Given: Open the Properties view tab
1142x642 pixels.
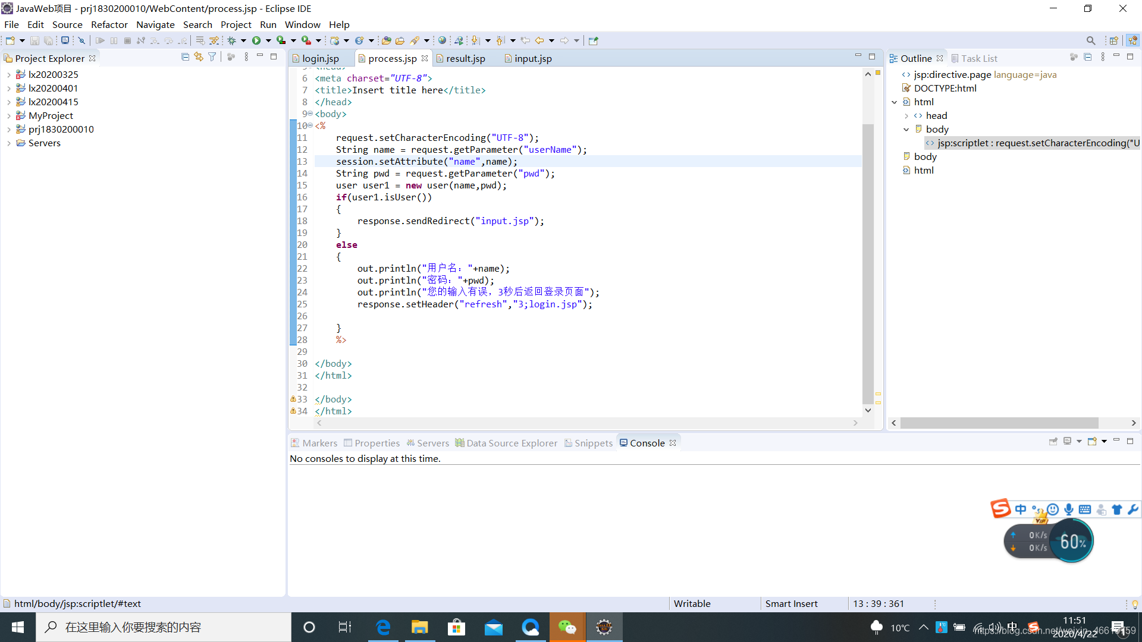Looking at the screenshot, I should 372,443.
